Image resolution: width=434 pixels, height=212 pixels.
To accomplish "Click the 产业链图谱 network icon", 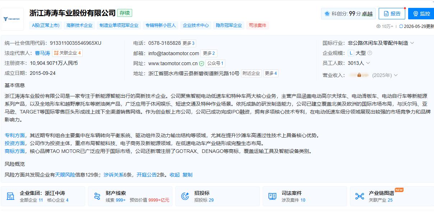I will pos(360,196).
